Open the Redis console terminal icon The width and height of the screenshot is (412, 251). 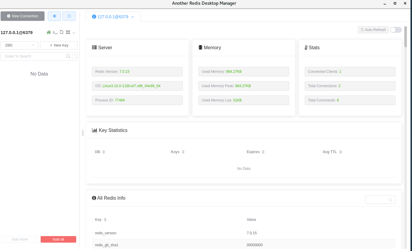coord(55,32)
